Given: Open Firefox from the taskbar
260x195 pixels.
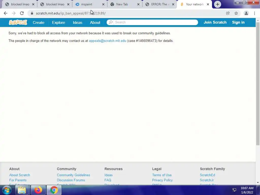Looking at the screenshot, I should [x=38, y=190].
